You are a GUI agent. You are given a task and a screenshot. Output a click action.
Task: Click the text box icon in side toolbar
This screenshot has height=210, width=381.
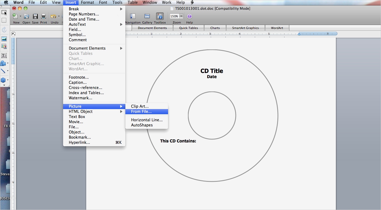tap(4, 56)
